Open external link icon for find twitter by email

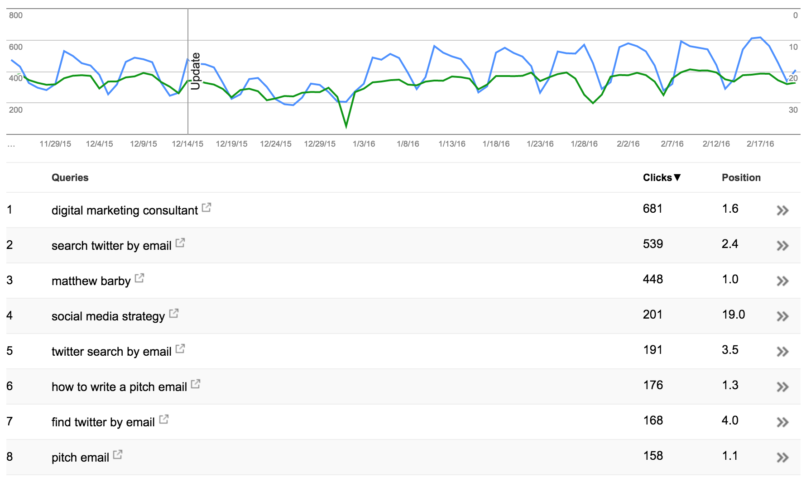[164, 419]
